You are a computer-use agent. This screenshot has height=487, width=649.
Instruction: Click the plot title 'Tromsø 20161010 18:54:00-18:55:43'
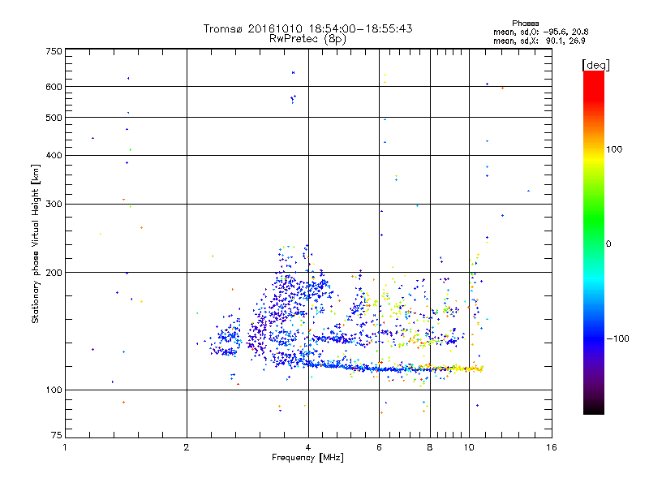click(x=307, y=28)
